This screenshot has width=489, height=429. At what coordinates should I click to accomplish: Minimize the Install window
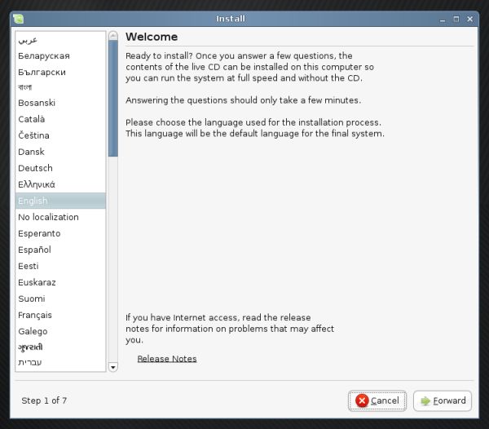click(x=443, y=20)
